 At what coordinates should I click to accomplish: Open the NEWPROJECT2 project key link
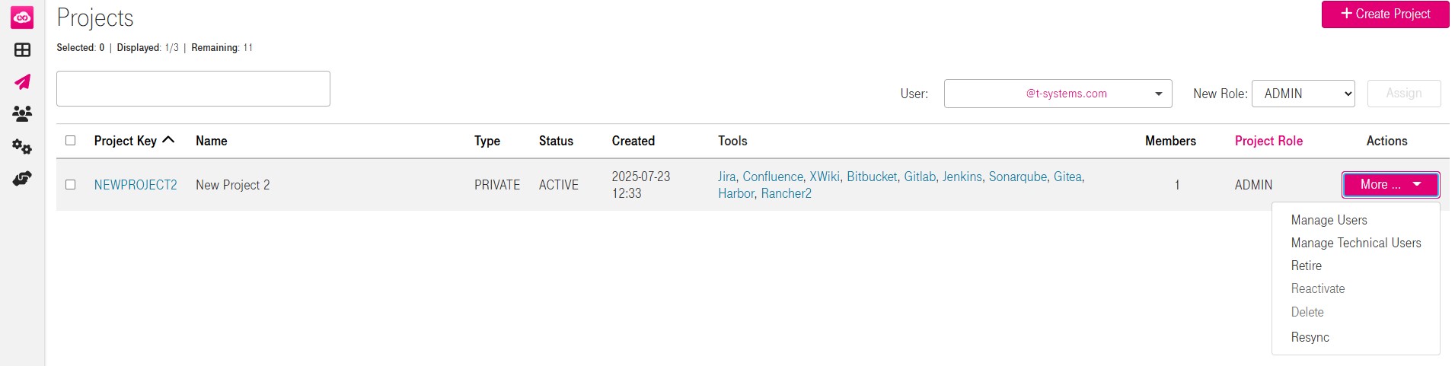tap(136, 185)
